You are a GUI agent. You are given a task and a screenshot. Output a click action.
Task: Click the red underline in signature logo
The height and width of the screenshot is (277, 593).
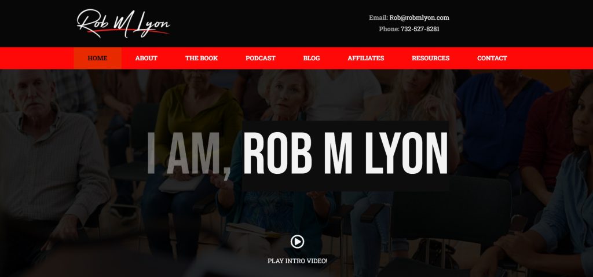pyautogui.click(x=128, y=31)
